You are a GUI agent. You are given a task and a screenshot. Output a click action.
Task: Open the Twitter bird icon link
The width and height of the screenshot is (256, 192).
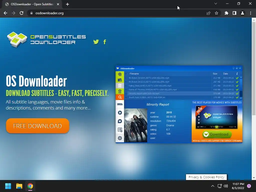click(x=96, y=42)
